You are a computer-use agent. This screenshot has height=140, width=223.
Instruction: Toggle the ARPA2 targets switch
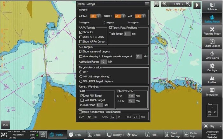pyautogui.click(x=120, y=16)
